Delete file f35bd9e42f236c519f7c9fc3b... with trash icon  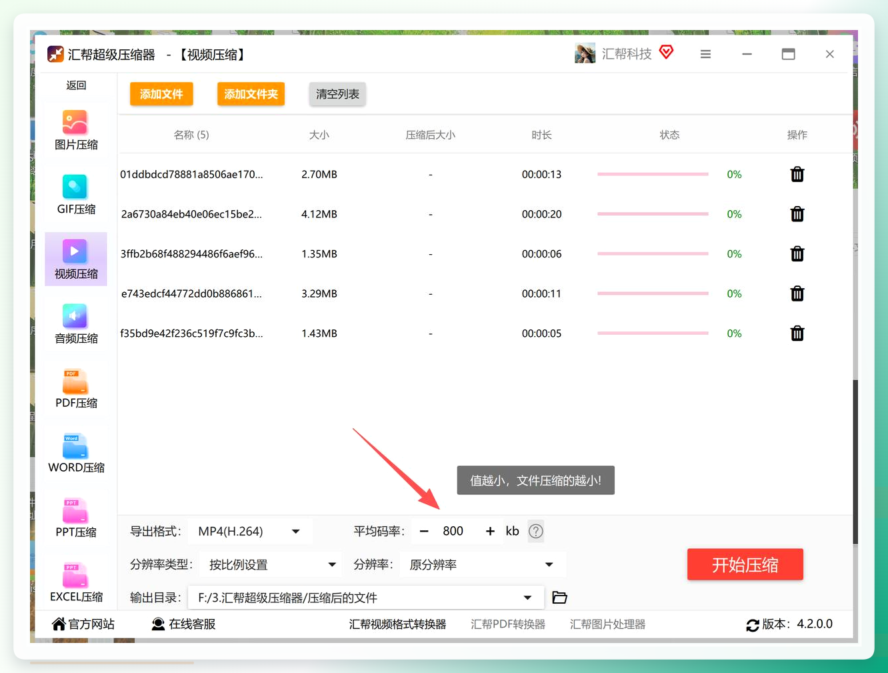pyautogui.click(x=797, y=333)
